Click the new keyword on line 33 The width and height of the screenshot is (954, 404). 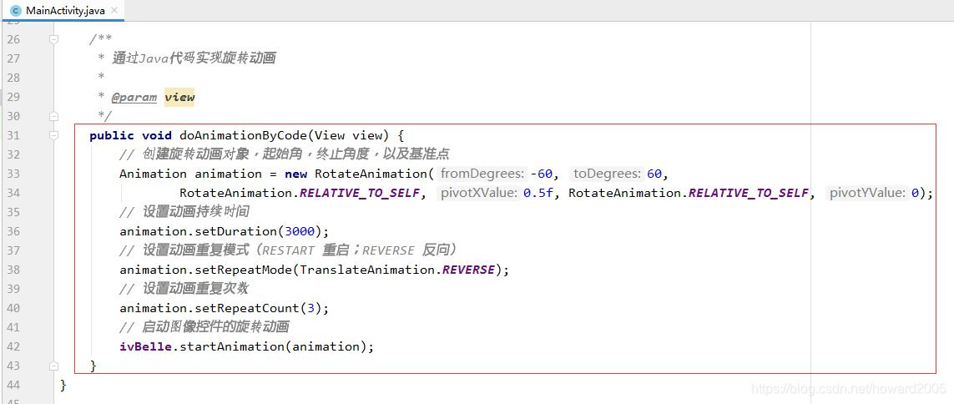[296, 174]
